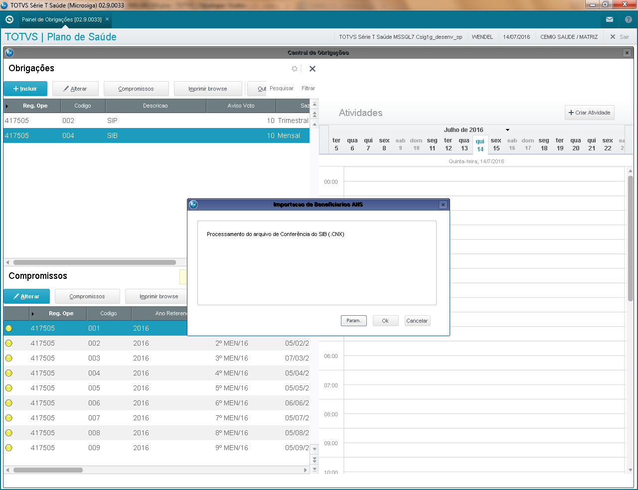Click yellow status icon for row 009

8,448
